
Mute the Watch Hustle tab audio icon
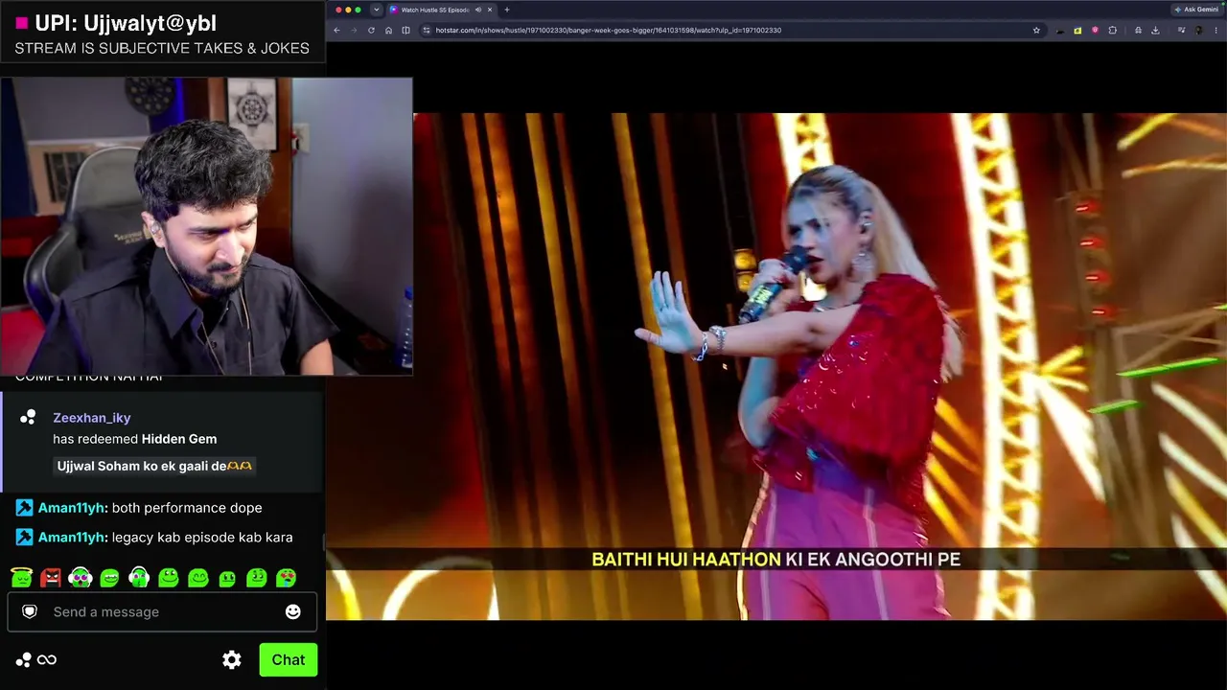point(478,10)
